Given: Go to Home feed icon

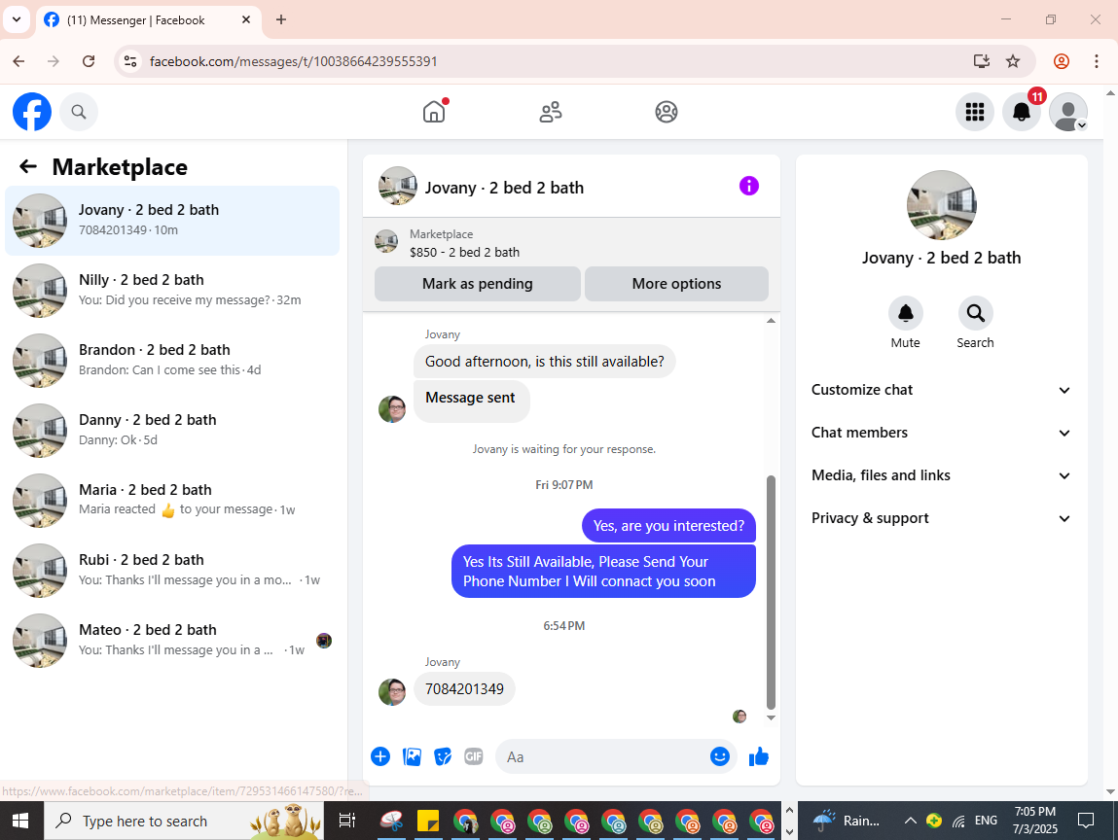Looking at the screenshot, I should tap(434, 112).
